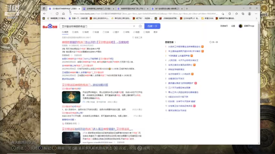Close the first browser tab
This screenshot has height=154, width=275.
[x=79, y=9]
